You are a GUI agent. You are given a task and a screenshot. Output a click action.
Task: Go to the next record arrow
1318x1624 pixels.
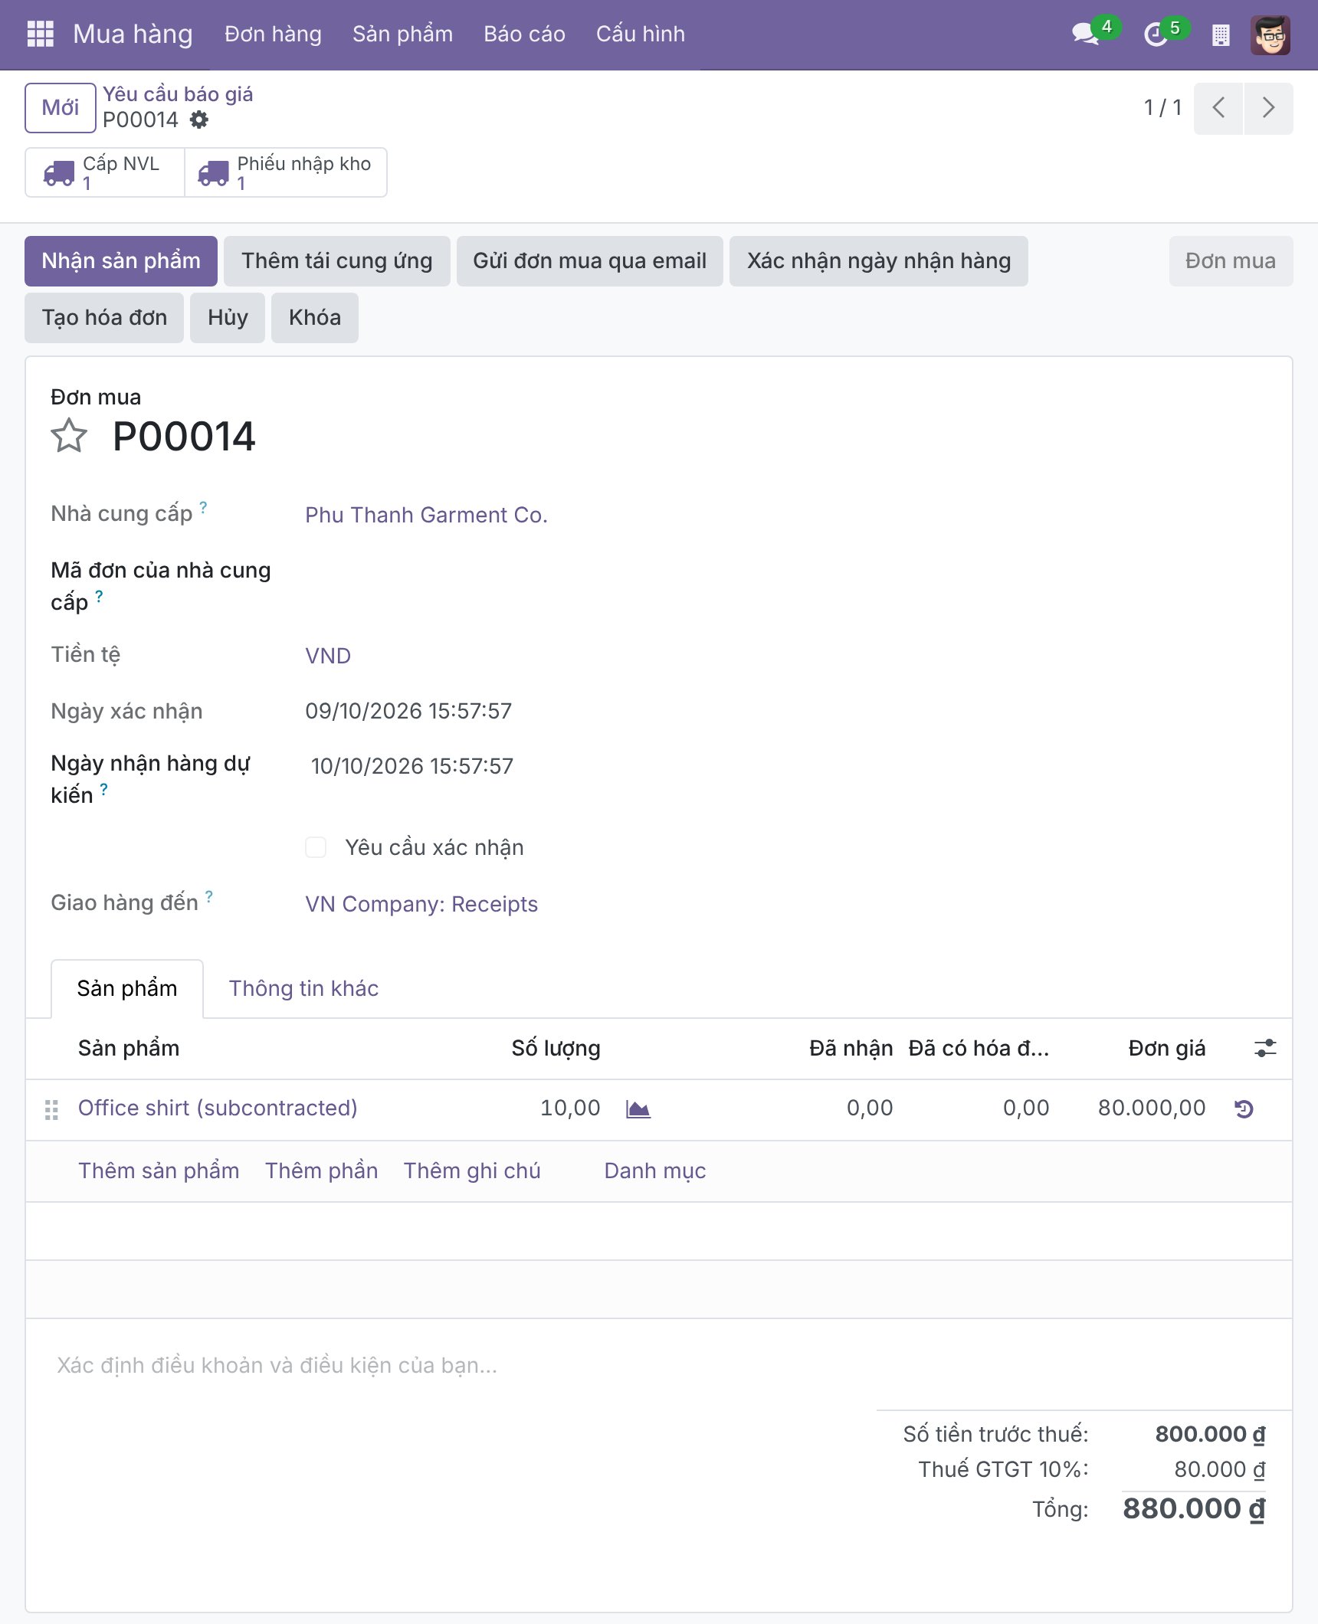[x=1269, y=108]
